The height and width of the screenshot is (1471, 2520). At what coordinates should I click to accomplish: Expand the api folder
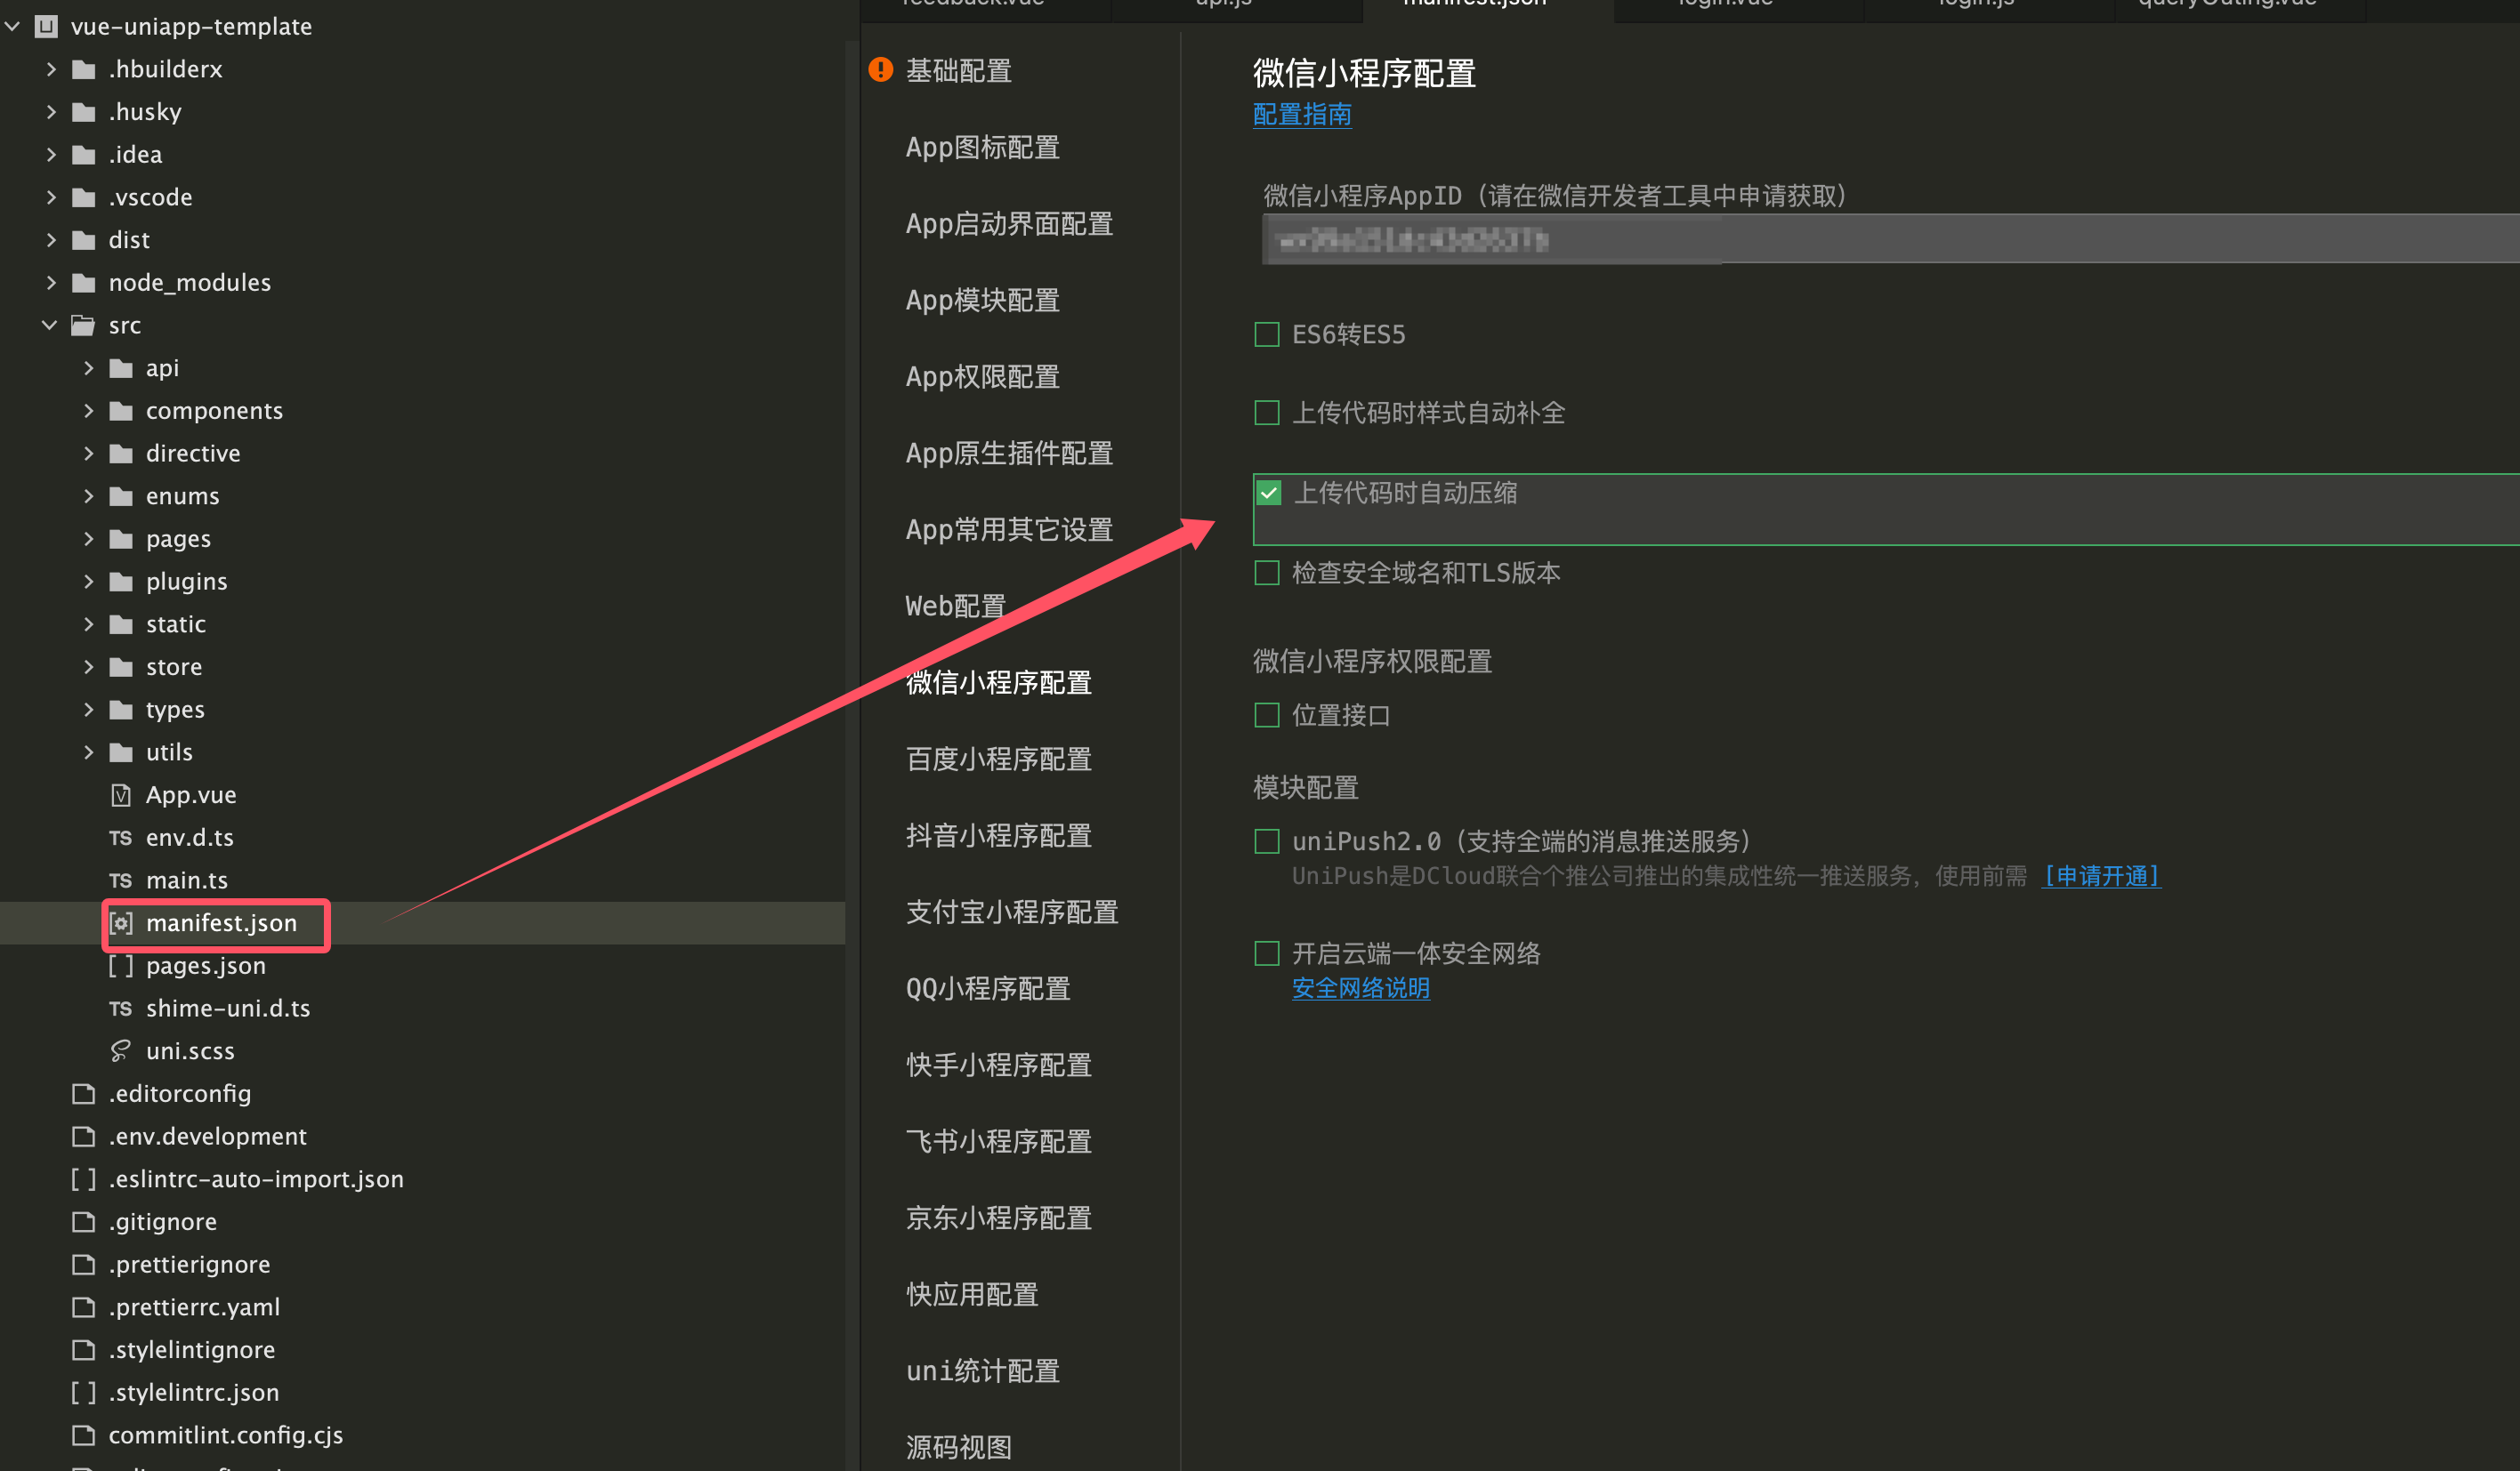coord(88,369)
